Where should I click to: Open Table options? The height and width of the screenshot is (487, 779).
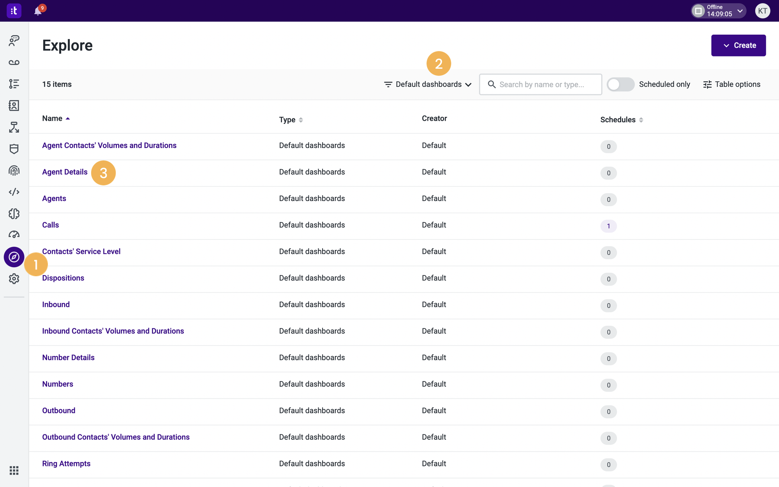click(731, 85)
